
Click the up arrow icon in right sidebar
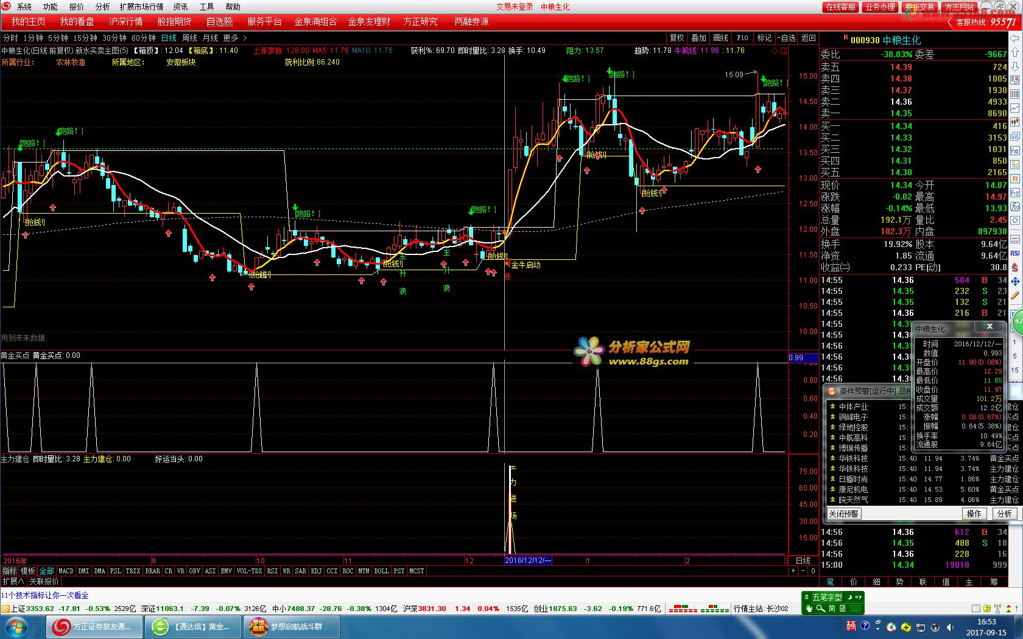[1014, 52]
